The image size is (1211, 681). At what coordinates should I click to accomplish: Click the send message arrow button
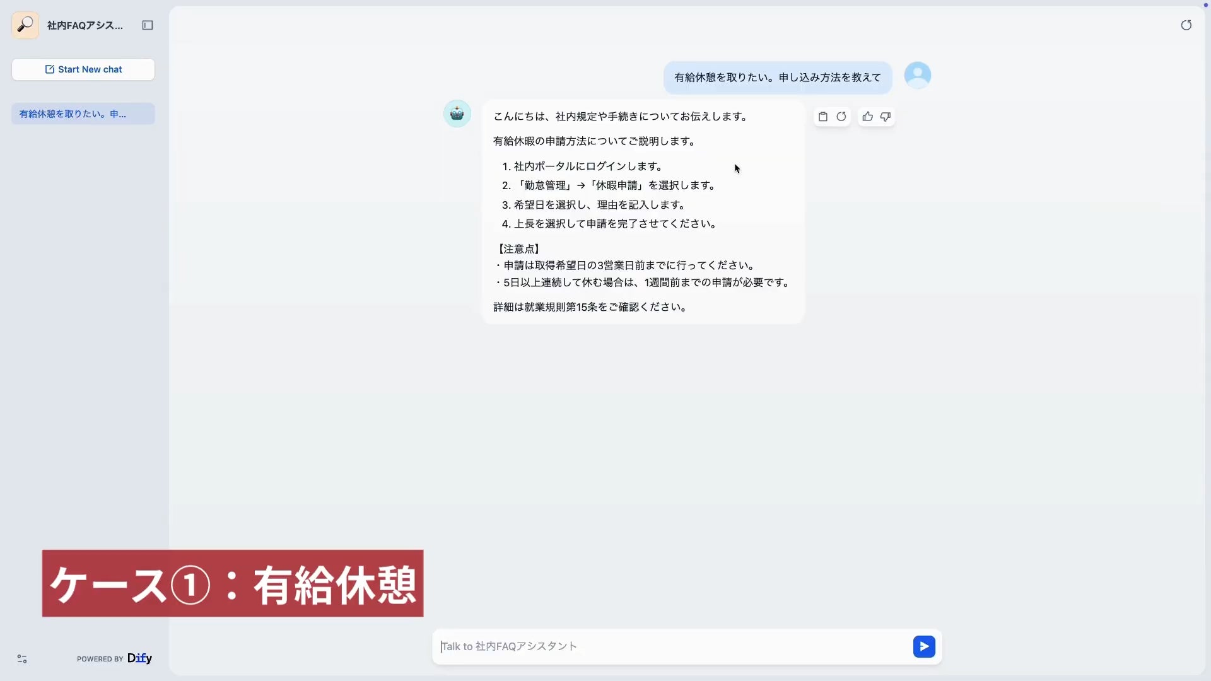[x=924, y=646]
